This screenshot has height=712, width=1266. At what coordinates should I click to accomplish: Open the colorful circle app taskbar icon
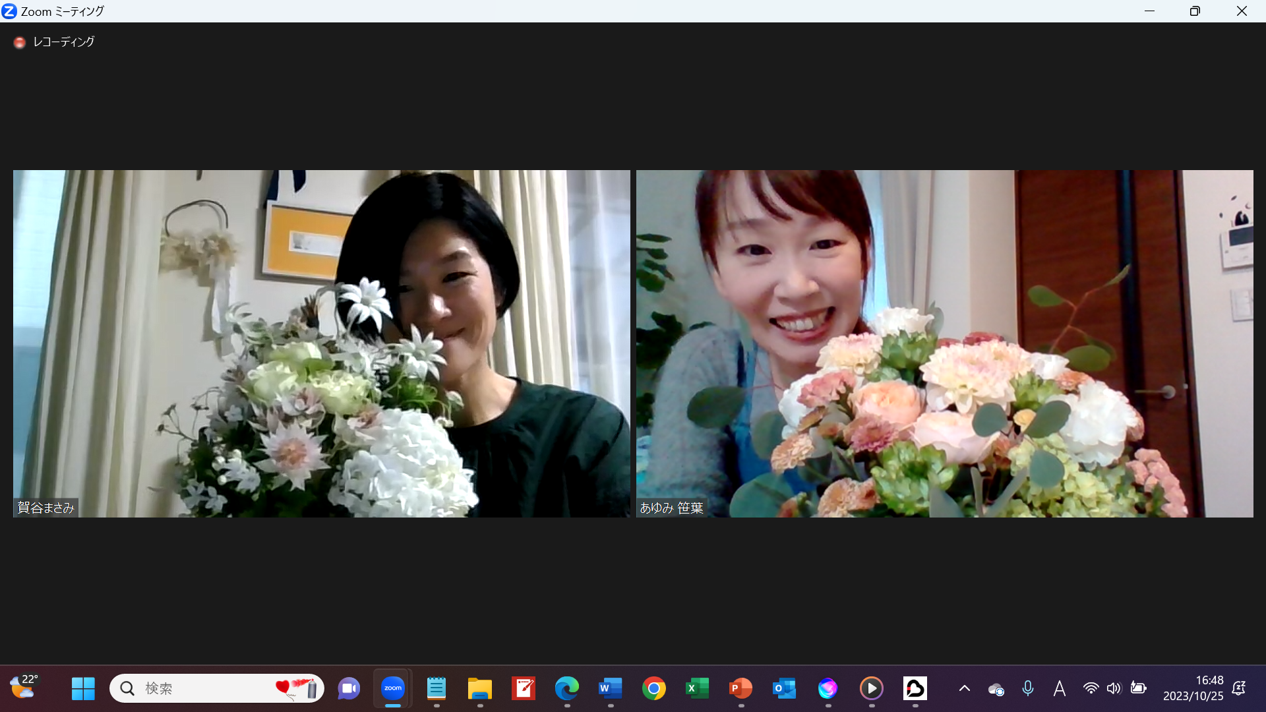828,688
